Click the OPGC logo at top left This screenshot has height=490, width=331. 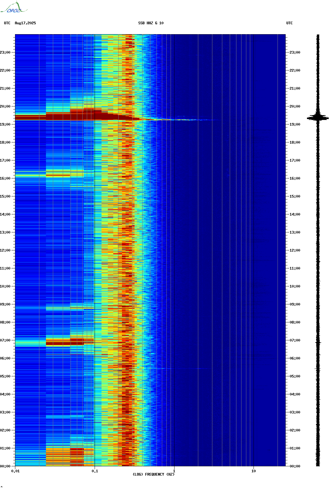click(x=14, y=7)
